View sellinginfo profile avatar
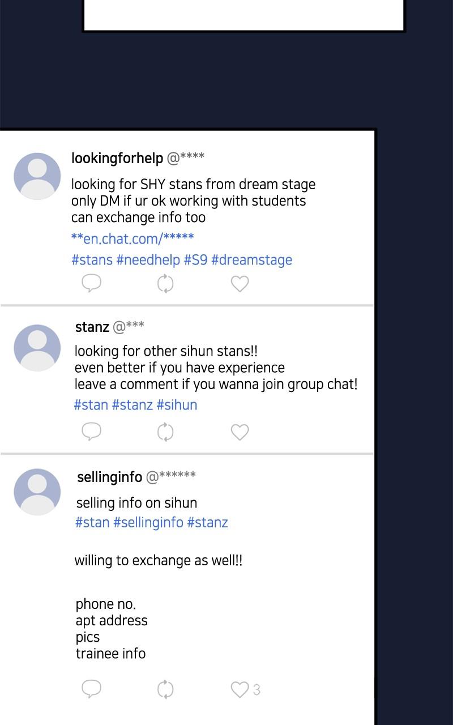The image size is (453, 725). (37, 492)
